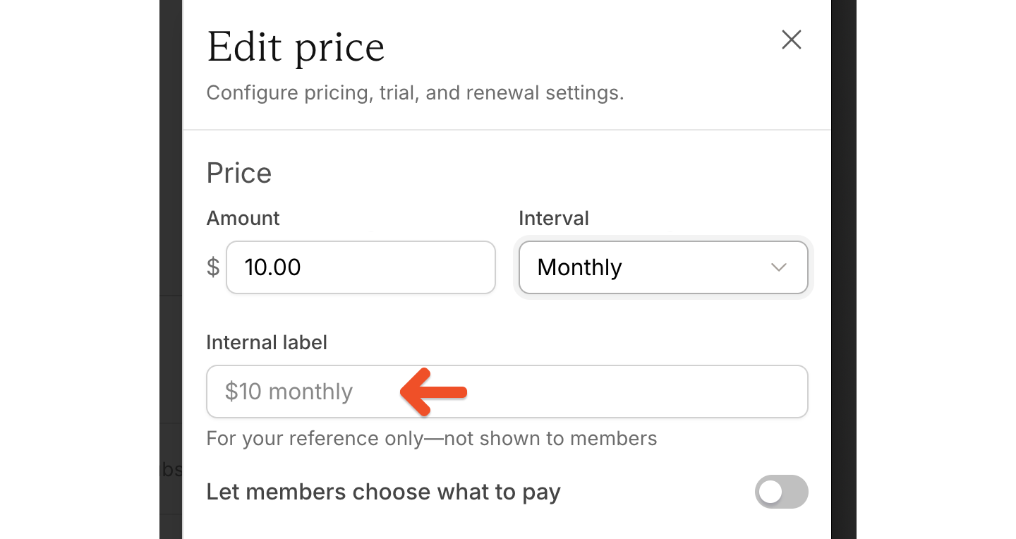The height and width of the screenshot is (539, 1016).
Task: Click the chevron arrow in Interval selector
Action: coord(778,267)
